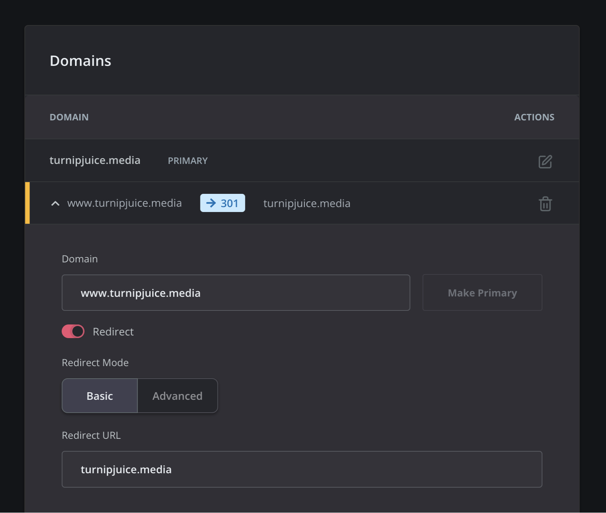606x513 pixels.
Task: Focus the Domain input field
Action: point(236,293)
